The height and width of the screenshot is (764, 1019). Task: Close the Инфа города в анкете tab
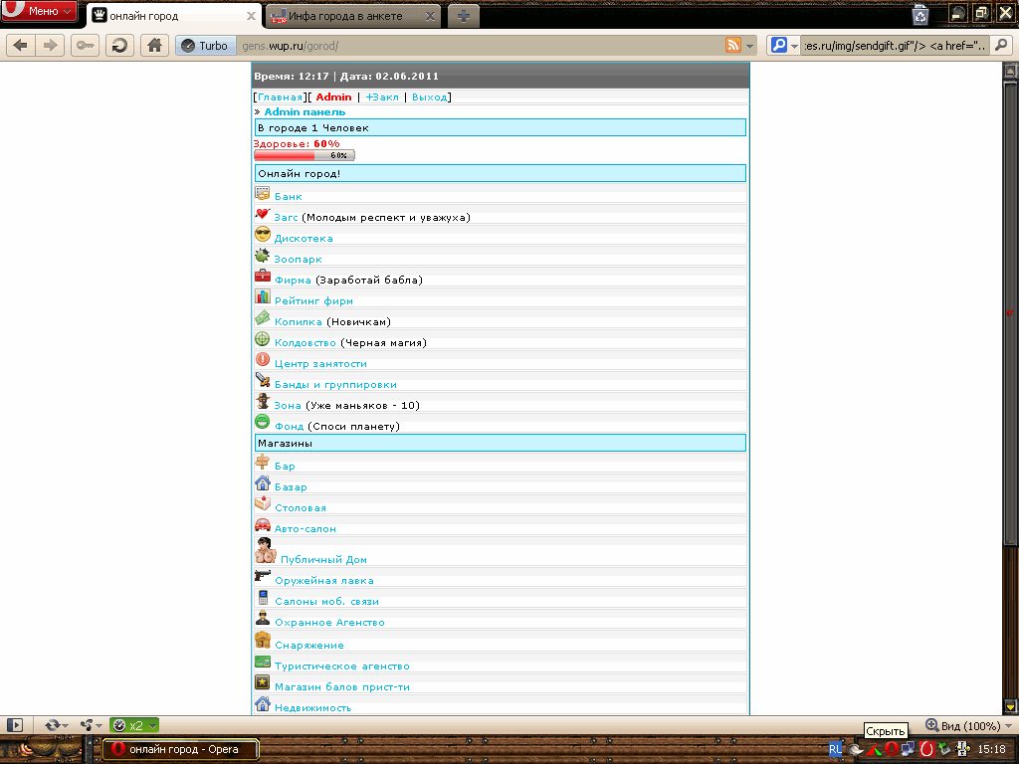pos(430,16)
